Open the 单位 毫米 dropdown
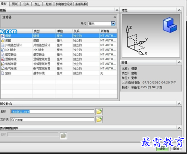This screenshot has width=187, height=154. pyautogui.click(x=113, y=24)
